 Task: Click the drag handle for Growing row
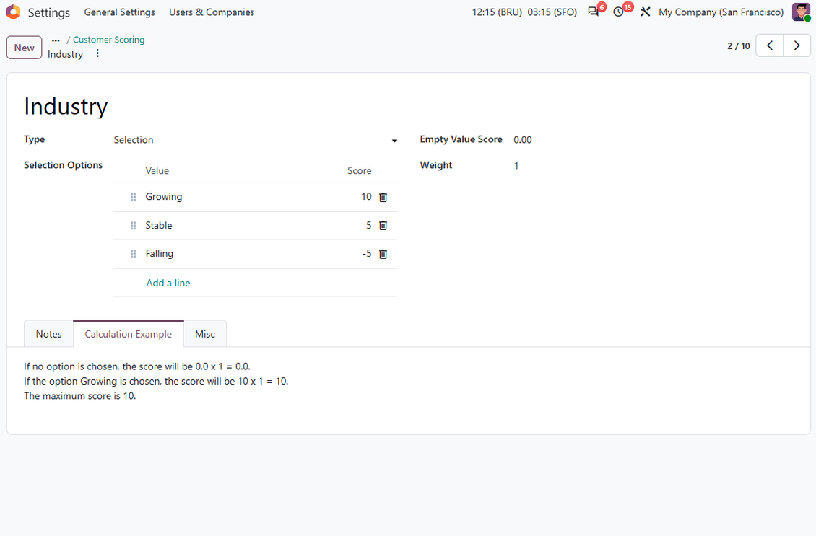[133, 197]
